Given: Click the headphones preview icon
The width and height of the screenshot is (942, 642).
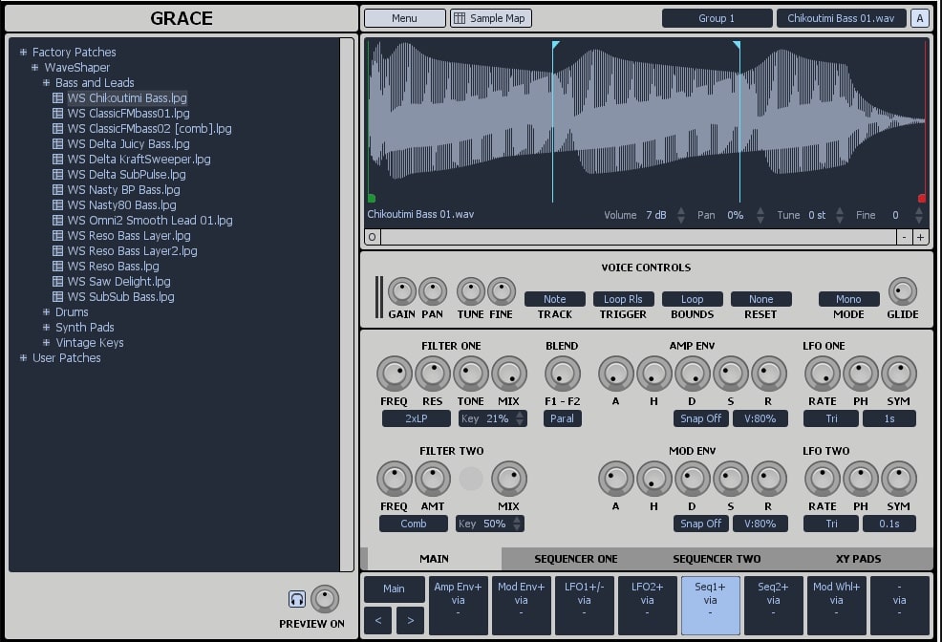Looking at the screenshot, I should pyautogui.click(x=297, y=597).
